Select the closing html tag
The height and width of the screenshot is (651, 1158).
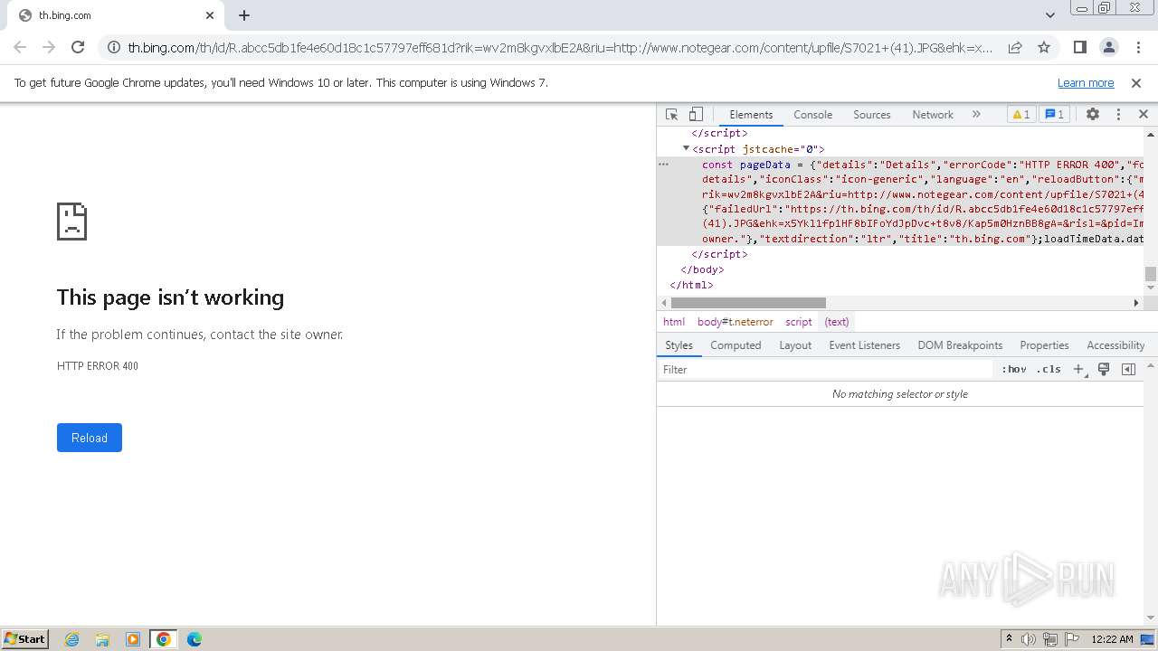691,285
